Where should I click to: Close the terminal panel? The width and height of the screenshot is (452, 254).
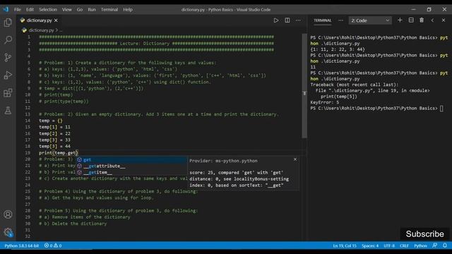tap(444, 20)
